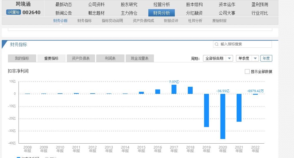Open the 分红融资 menu item
The image size is (294, 158).
tap(194, 13)
